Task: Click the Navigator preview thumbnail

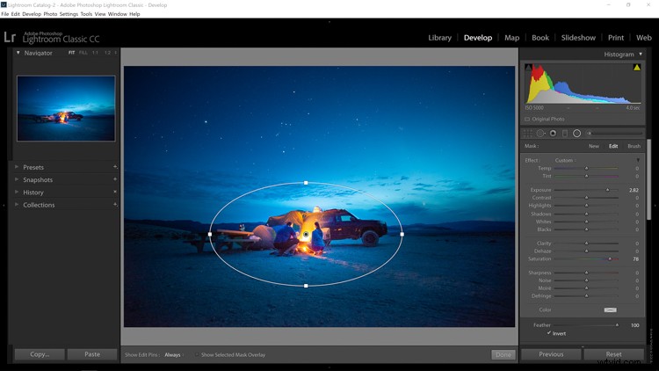Action: point(66,108)
